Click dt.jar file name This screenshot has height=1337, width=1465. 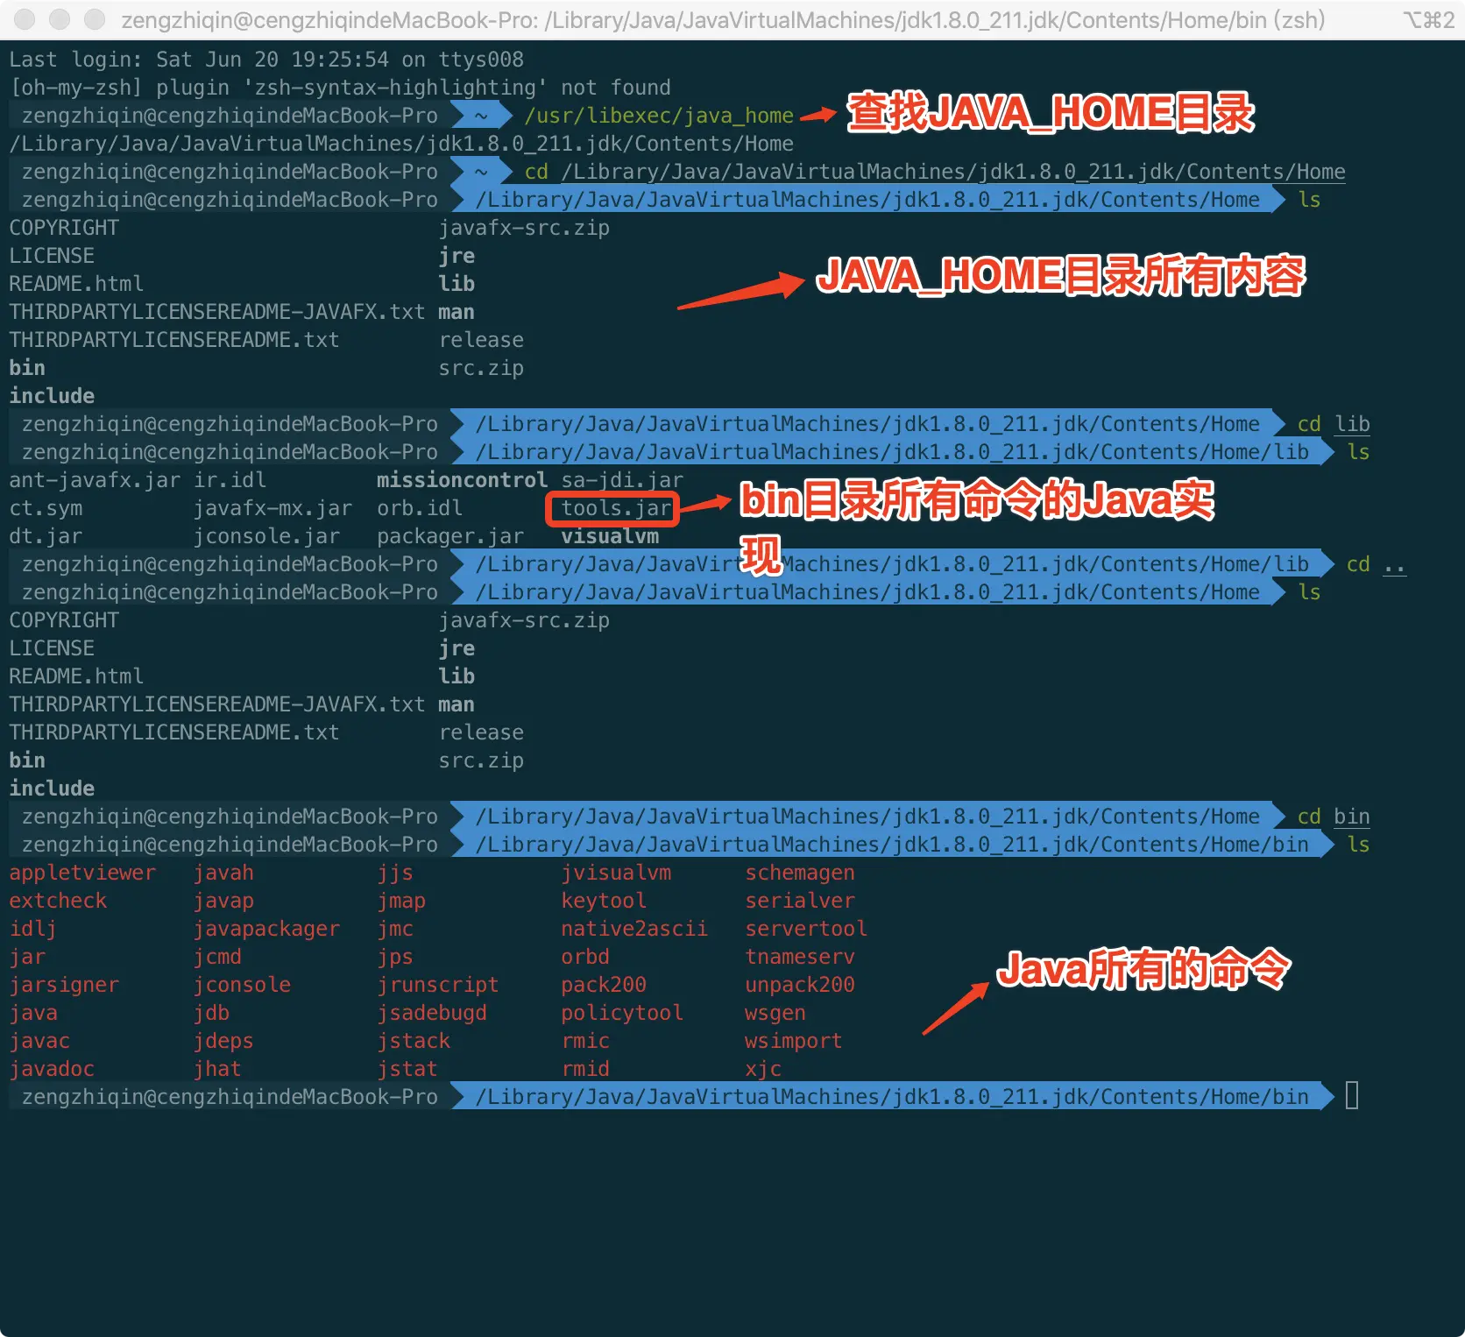point(46,536)
